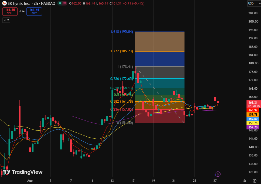This screenshot has width=261, height=184.
Task: Click the yellow 158.76 indicator price label
Action: [253, 123]
